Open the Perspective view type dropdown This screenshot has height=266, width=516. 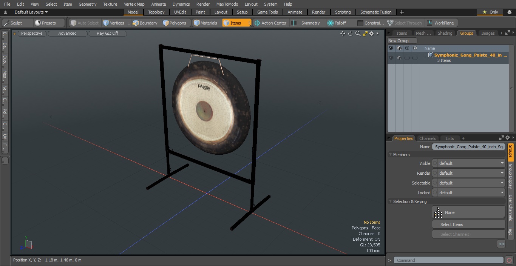tap(32, 33)
